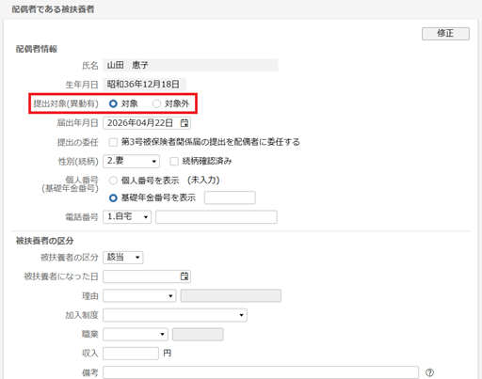482x379 pixels.
Task: Open calendar picker for 届出年月日
Action: (185, 123)
